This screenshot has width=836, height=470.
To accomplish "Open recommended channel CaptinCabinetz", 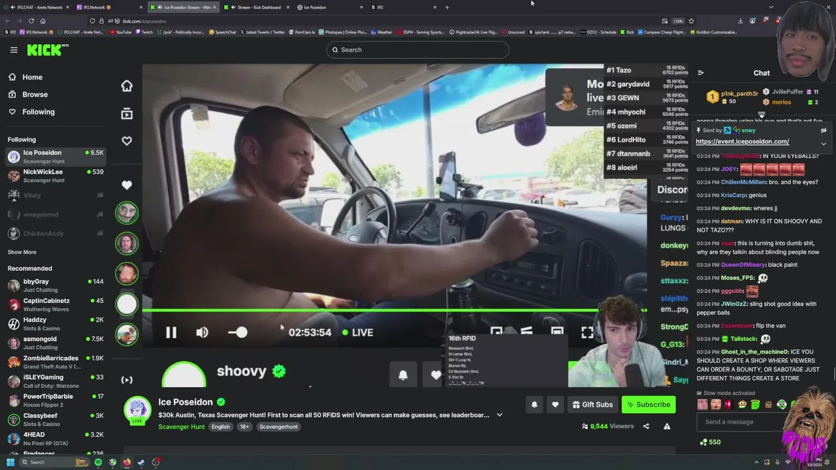I will coord(56,305).
